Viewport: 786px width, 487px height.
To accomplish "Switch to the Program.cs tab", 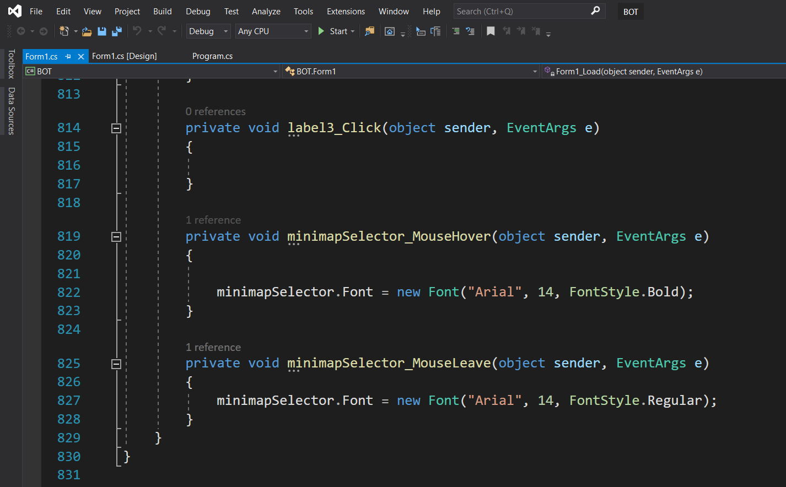I will click(212, 56).
